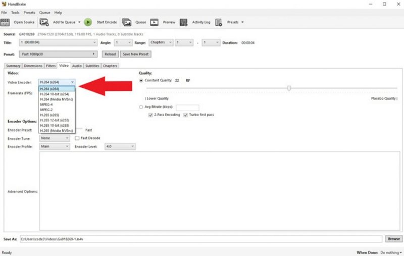Click the Open Source label

click(x=24, y=22)
